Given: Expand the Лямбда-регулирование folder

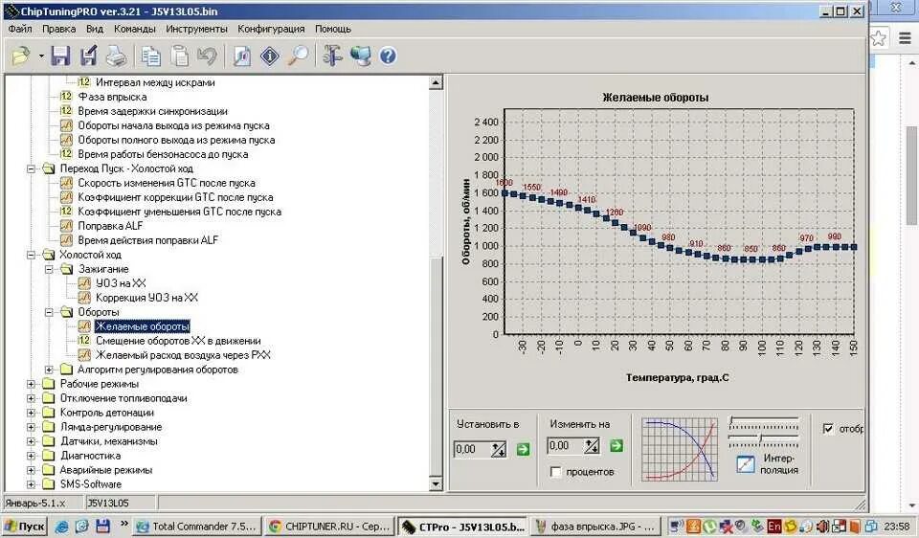Looking at the screenshot, I should pos(31,427).
